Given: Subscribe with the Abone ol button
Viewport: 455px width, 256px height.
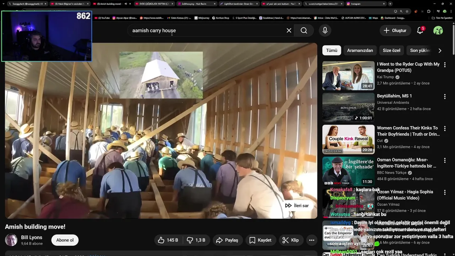Looking at the screenshot, I should [x=65, y=240].
